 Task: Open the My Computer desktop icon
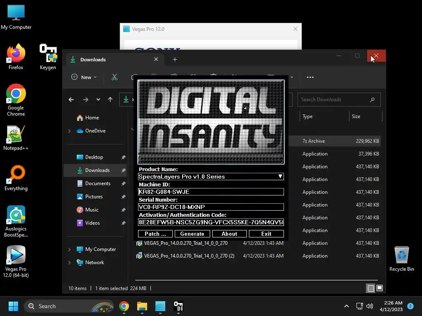pos(16,17)
